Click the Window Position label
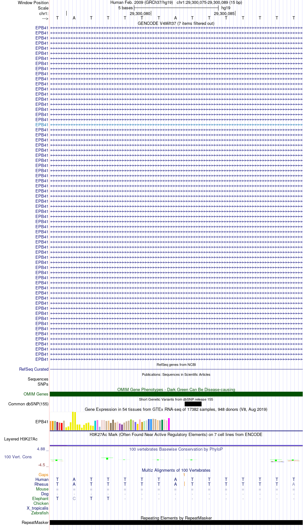 [x=33, y=3]
